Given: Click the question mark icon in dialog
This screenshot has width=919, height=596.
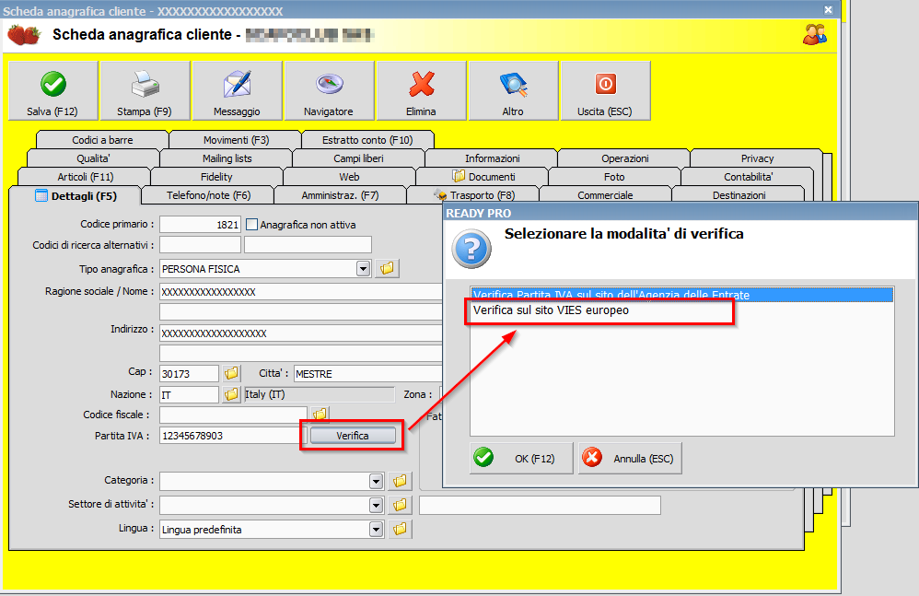Looking at the screenshot, I should pyautogui.click(x=471, y=249).
